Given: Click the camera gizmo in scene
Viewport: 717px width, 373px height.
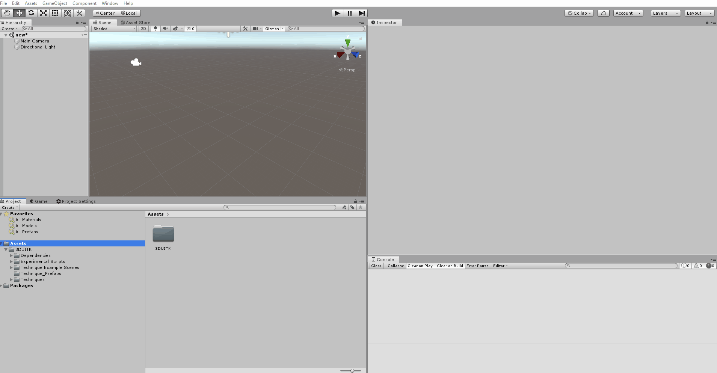Looking at the screenshot, I should tap(136, 62).
